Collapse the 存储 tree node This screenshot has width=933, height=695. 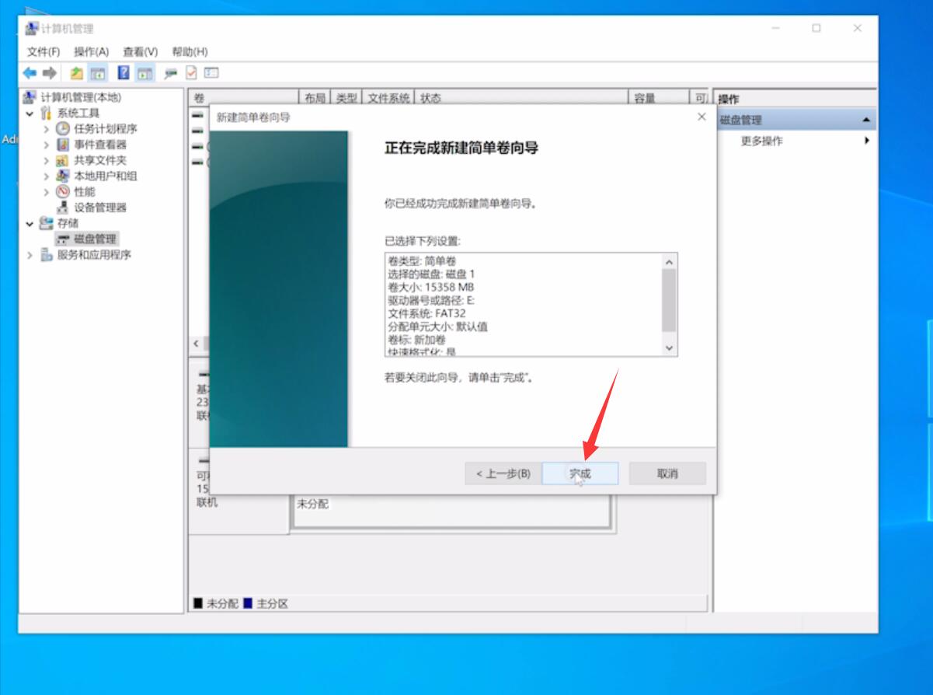(x=30, y=223)
